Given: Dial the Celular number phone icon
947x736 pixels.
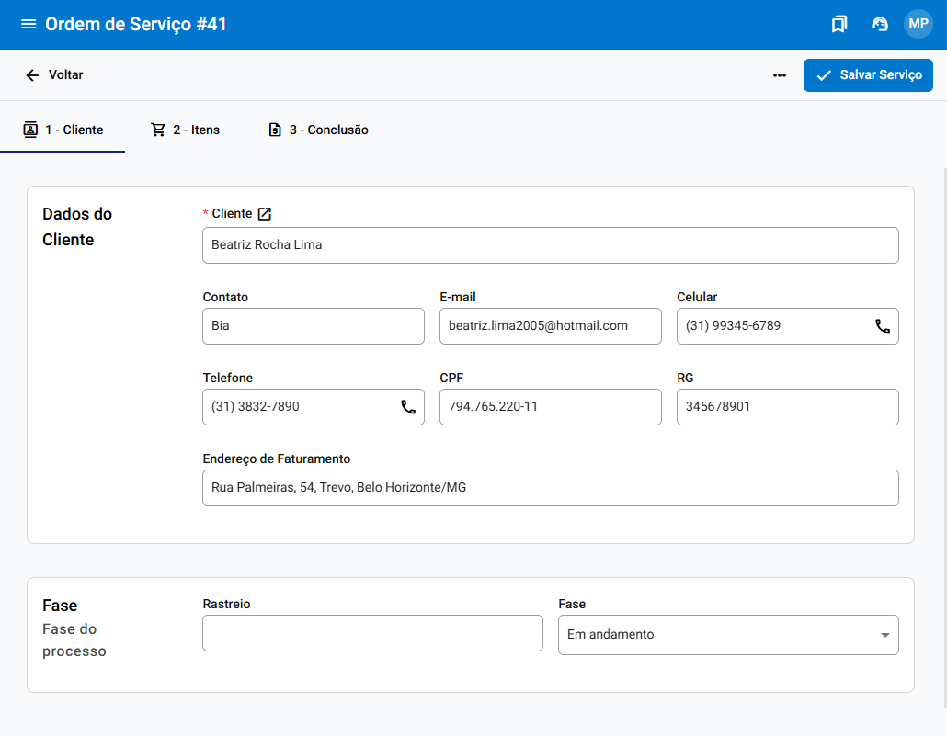Looking at the screenshot, I should pyautogui.click(x=882, y=326).
